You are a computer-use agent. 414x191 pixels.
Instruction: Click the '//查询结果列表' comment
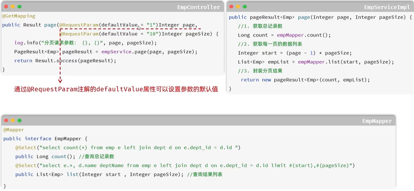(205, 175)
